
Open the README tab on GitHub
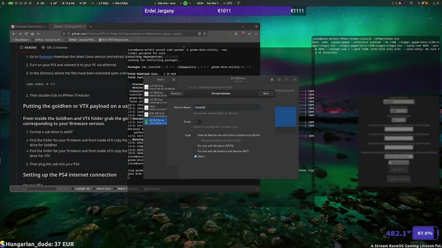tap(28, 48)
